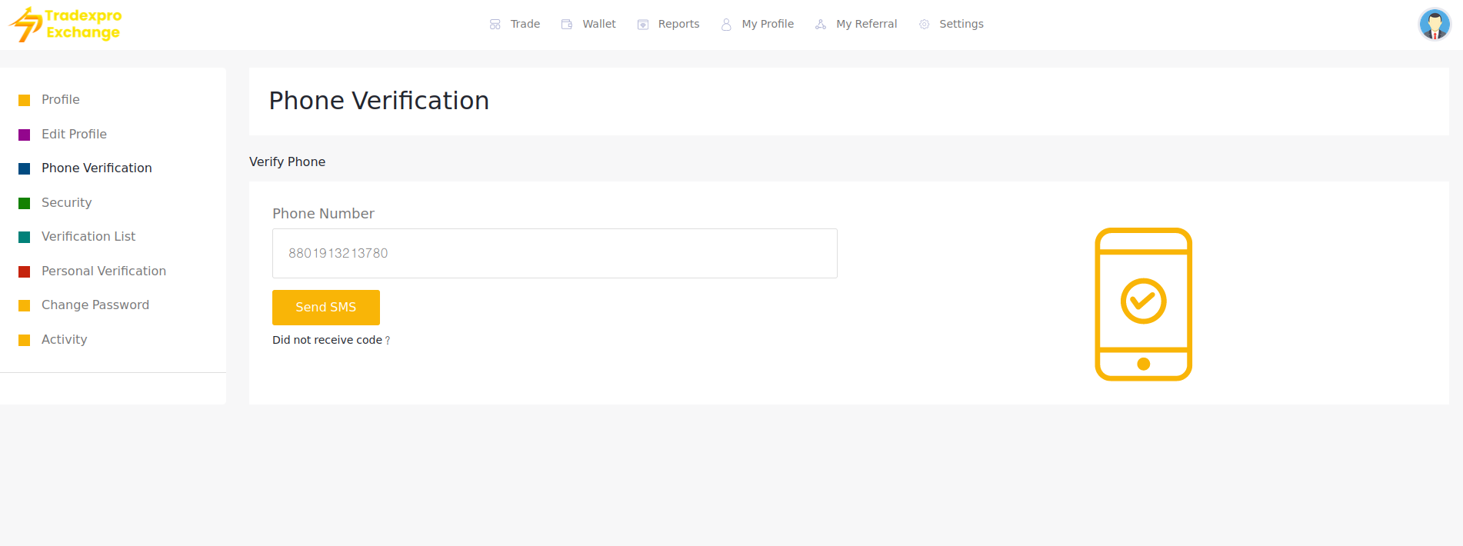Open Change Password page
The width and height of the screenshot is (1463, 546).
[95, 305]
